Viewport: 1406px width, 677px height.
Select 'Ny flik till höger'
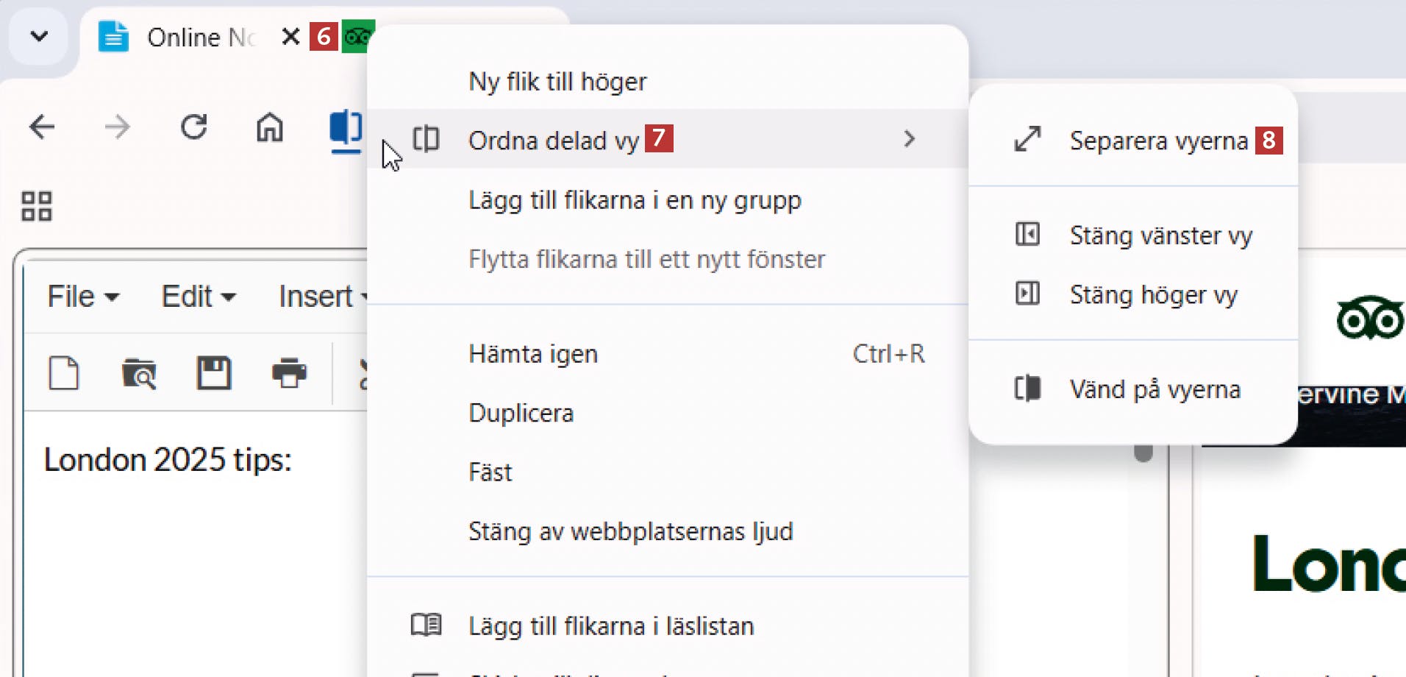[x=557, y=81]
